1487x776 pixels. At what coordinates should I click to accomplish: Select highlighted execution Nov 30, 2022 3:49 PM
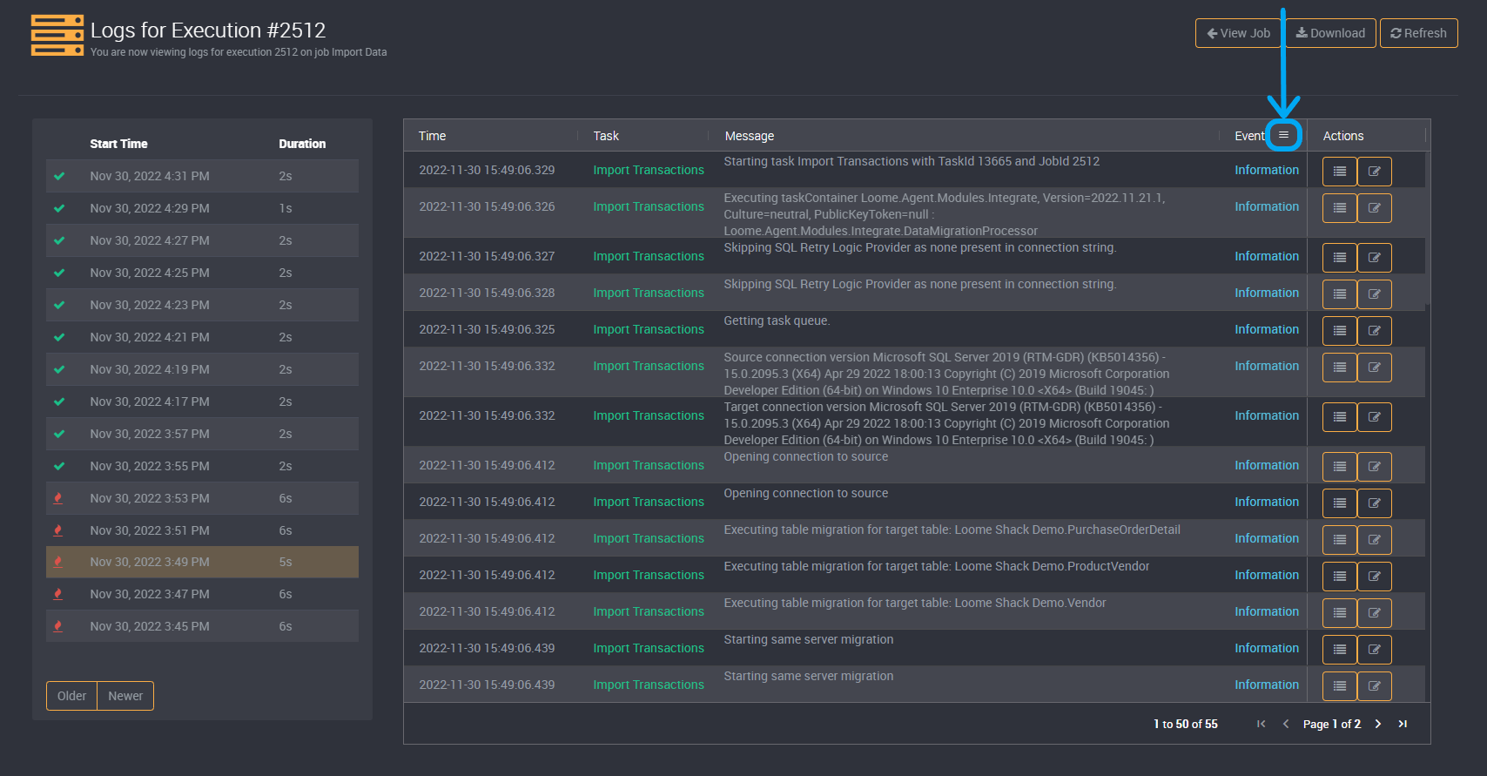coord(202,562)
